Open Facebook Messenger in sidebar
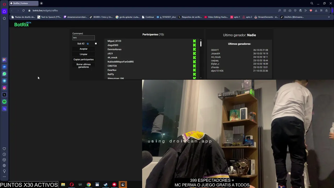Viewport: 334px width, 188px height. [4, 67]
